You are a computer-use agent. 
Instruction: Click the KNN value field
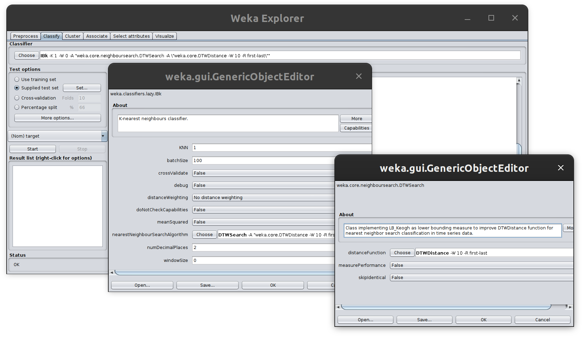click(282, 147)
